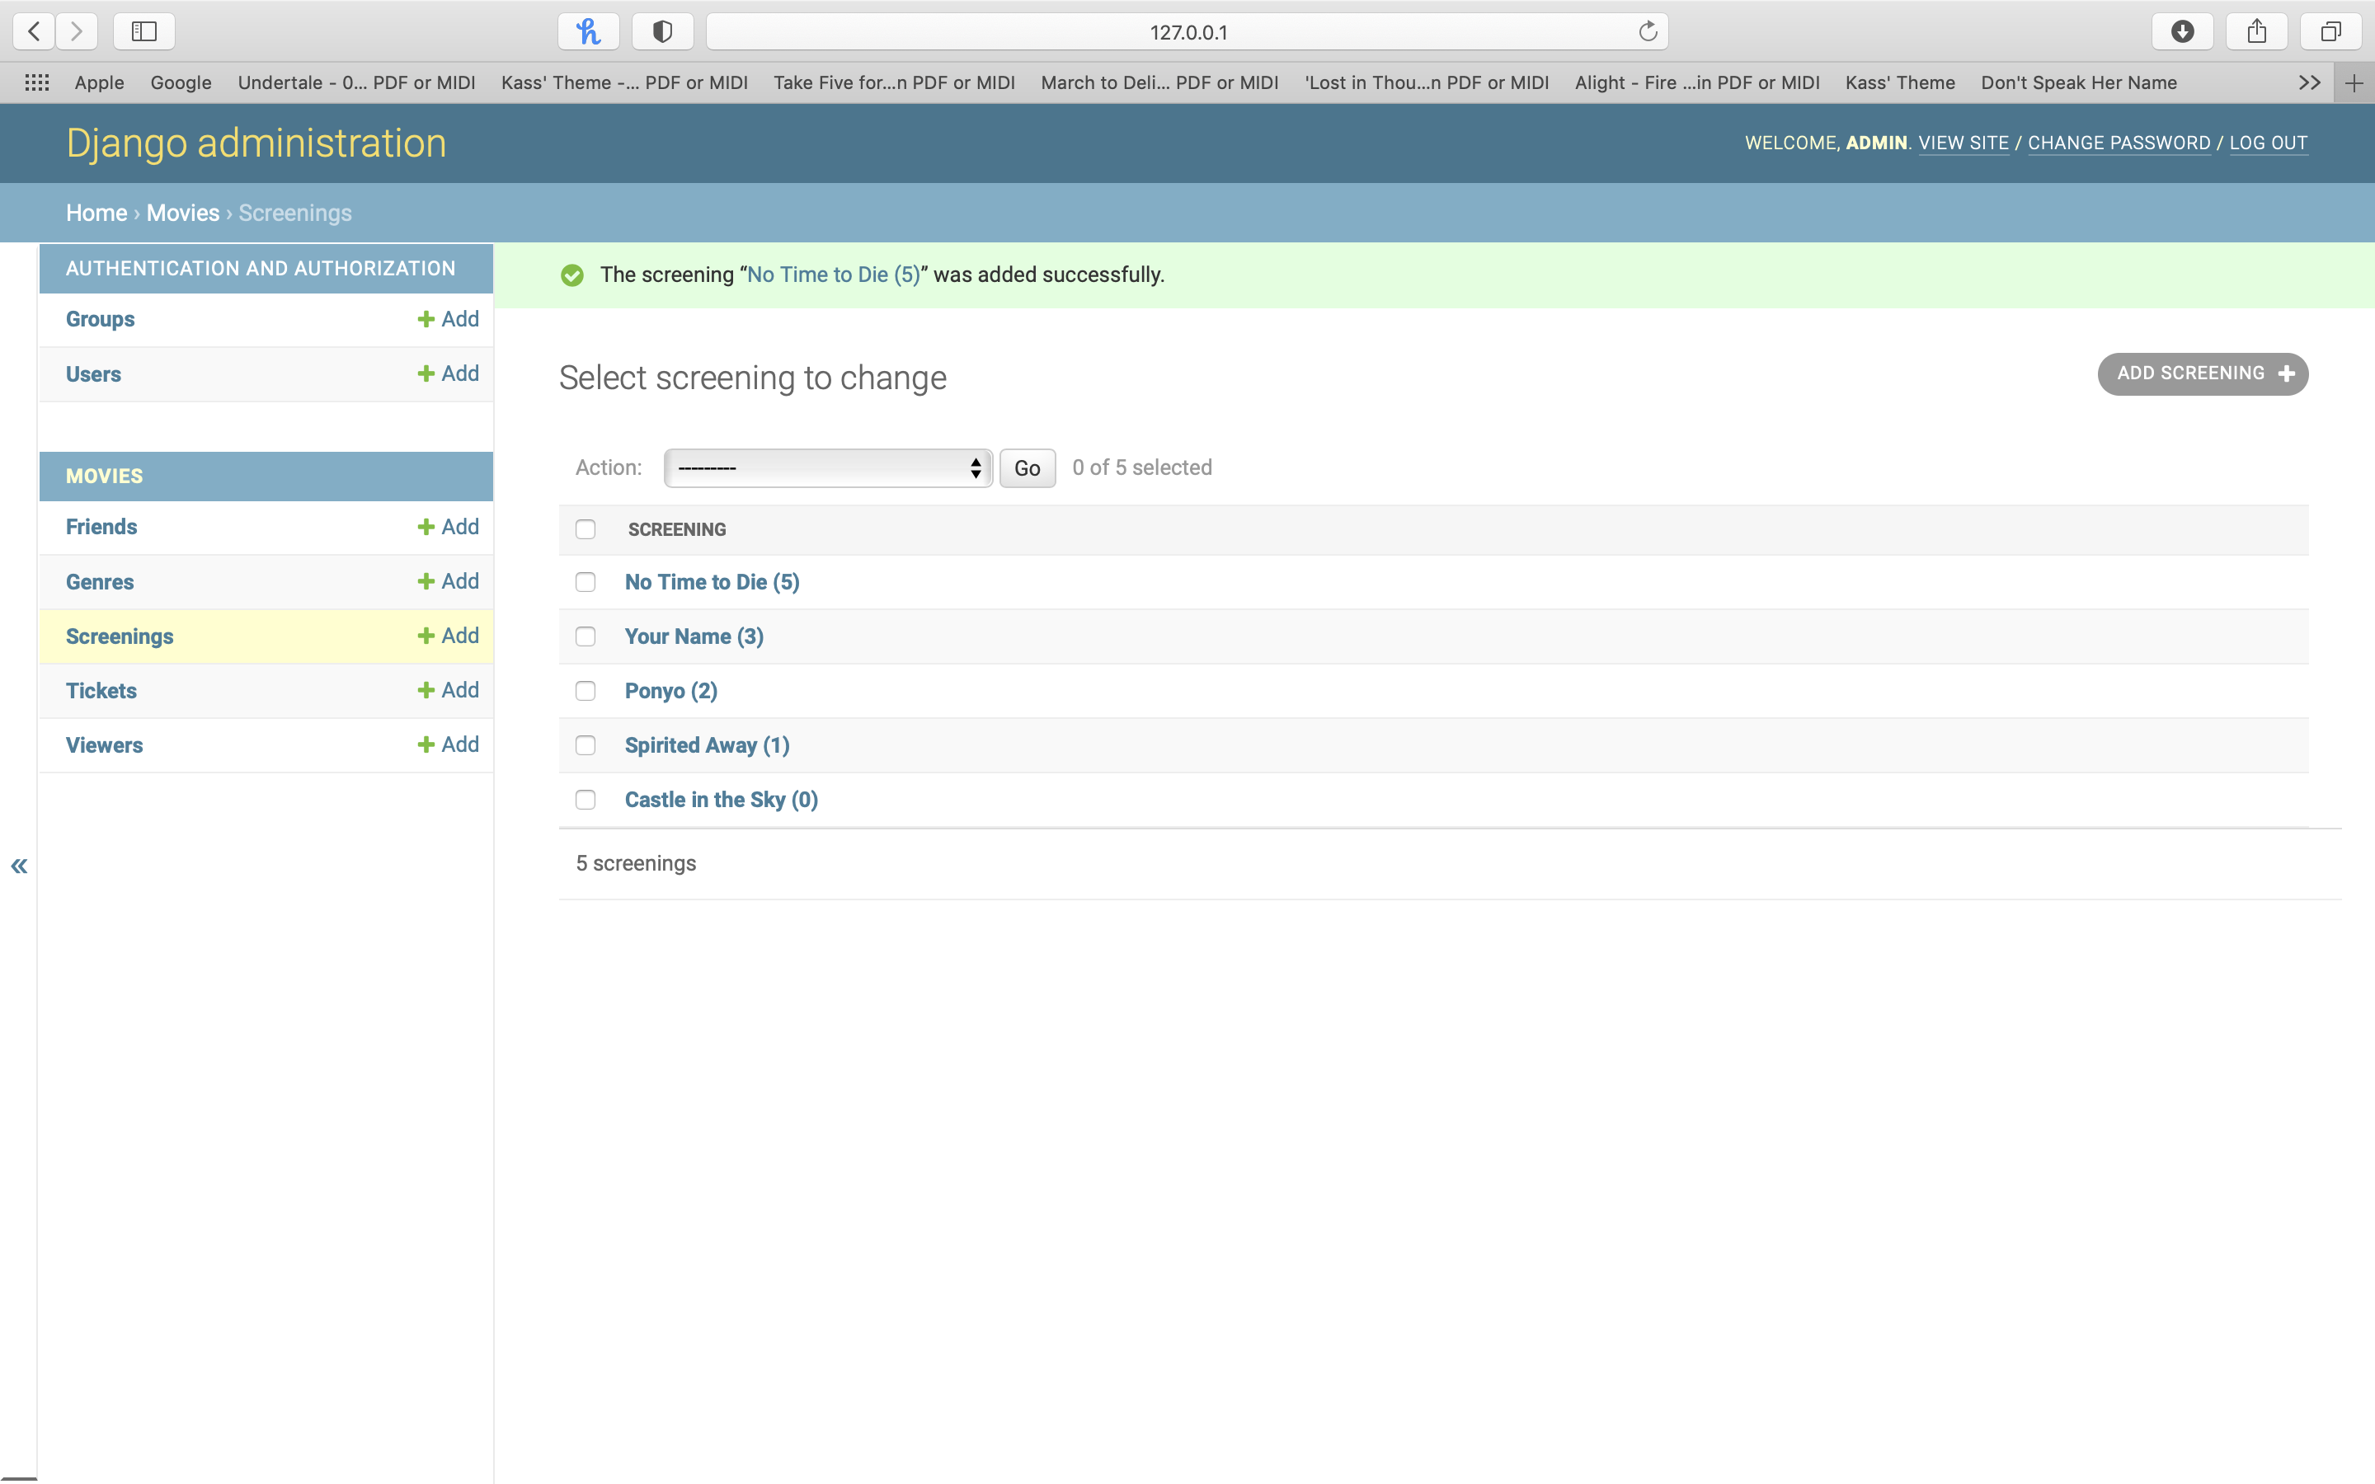Image resolution: width=2375 pixels, height=1484 pixels.
Task: Open the Safari downloads icon
Action: point(2182,31)
